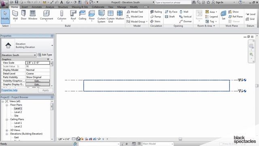Open the 'Elevation: South' instance dropdown
Screen dimensions: 259x146
19,55
